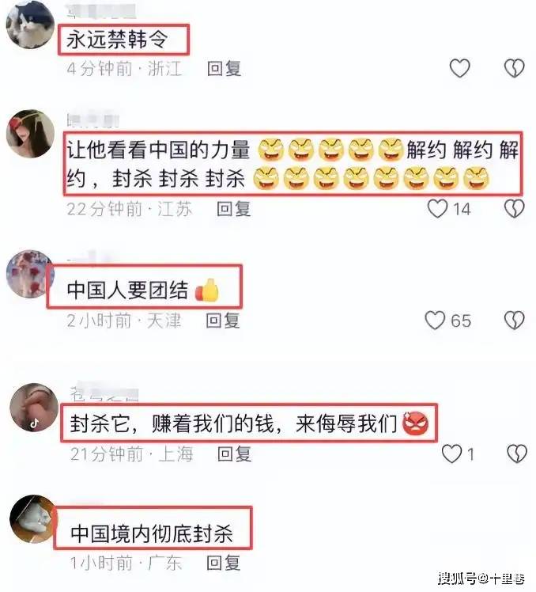Like the 封杀它 comment from 上海
The width and height of the screenshot is (536, 592).
coord(451,453)
